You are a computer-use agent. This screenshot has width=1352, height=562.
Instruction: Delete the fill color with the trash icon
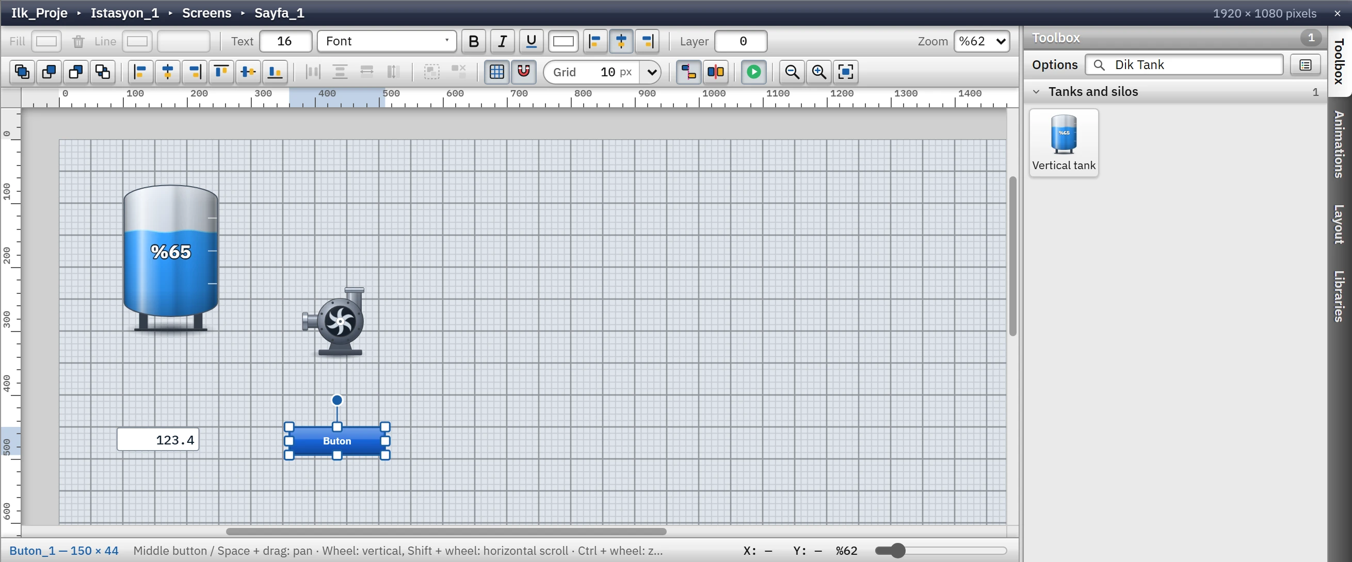[78, 41]
